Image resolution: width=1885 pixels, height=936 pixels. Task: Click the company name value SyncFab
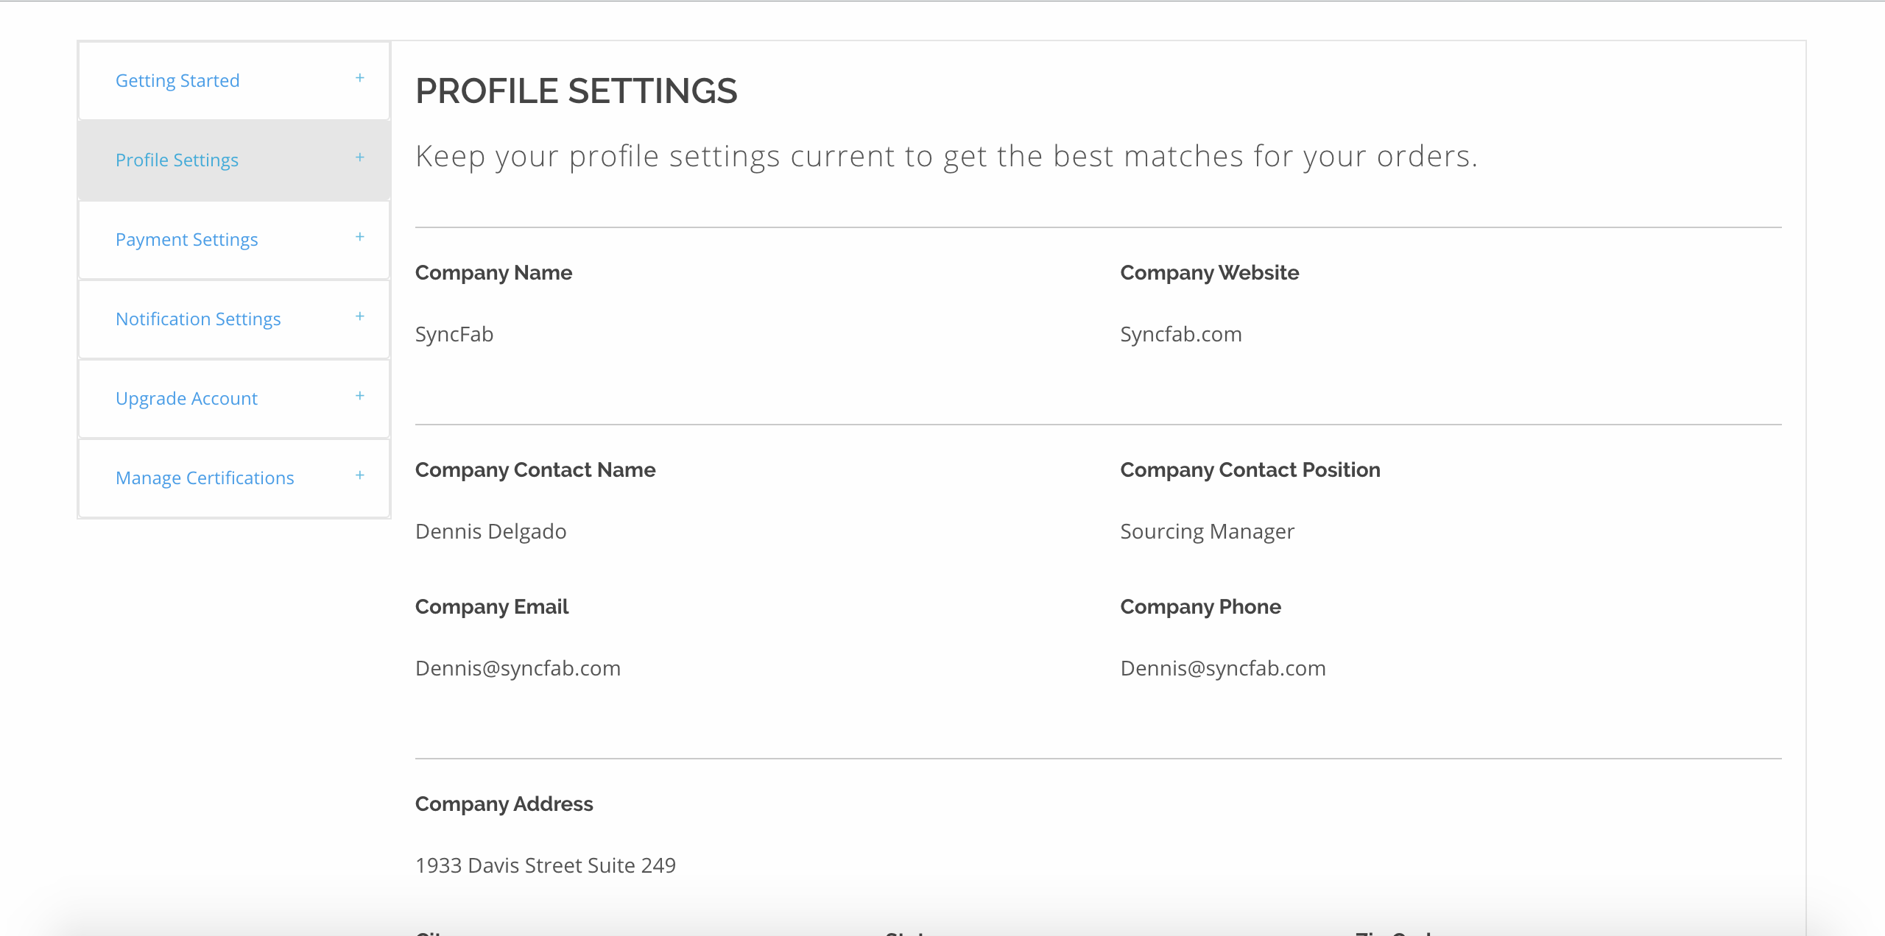point(454,335)
